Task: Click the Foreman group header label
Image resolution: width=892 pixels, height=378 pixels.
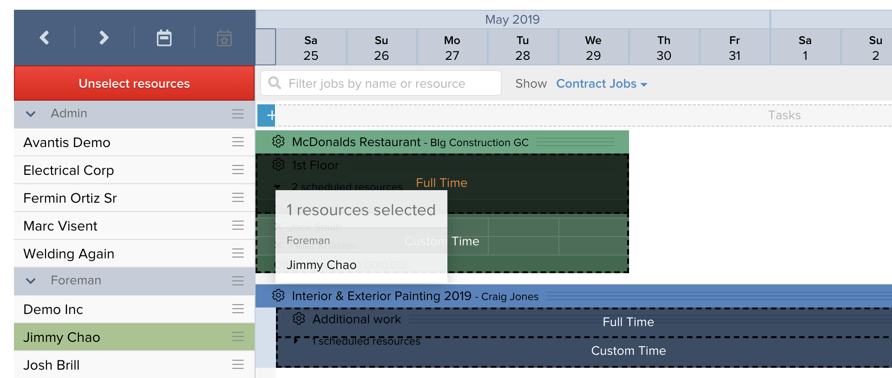Action: point(76,280)
